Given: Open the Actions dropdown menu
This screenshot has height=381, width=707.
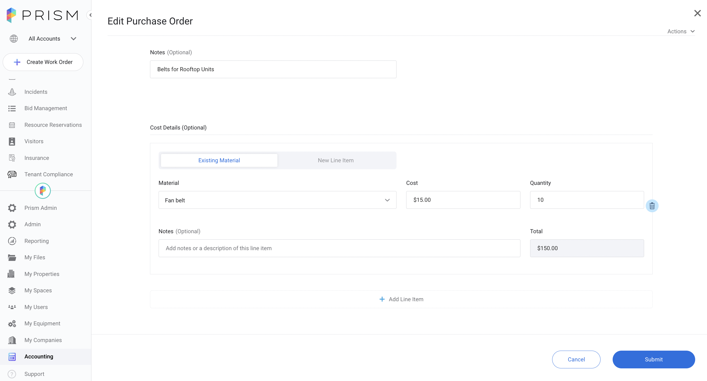Looking at the screenshot, I should pos(681,31).
